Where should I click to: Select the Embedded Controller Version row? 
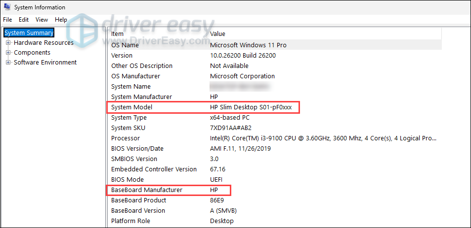pos(154,169)
